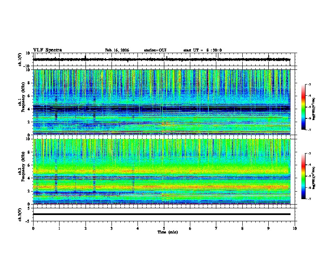Click the -3 value on ch.2 colorbar

[309, 154]
